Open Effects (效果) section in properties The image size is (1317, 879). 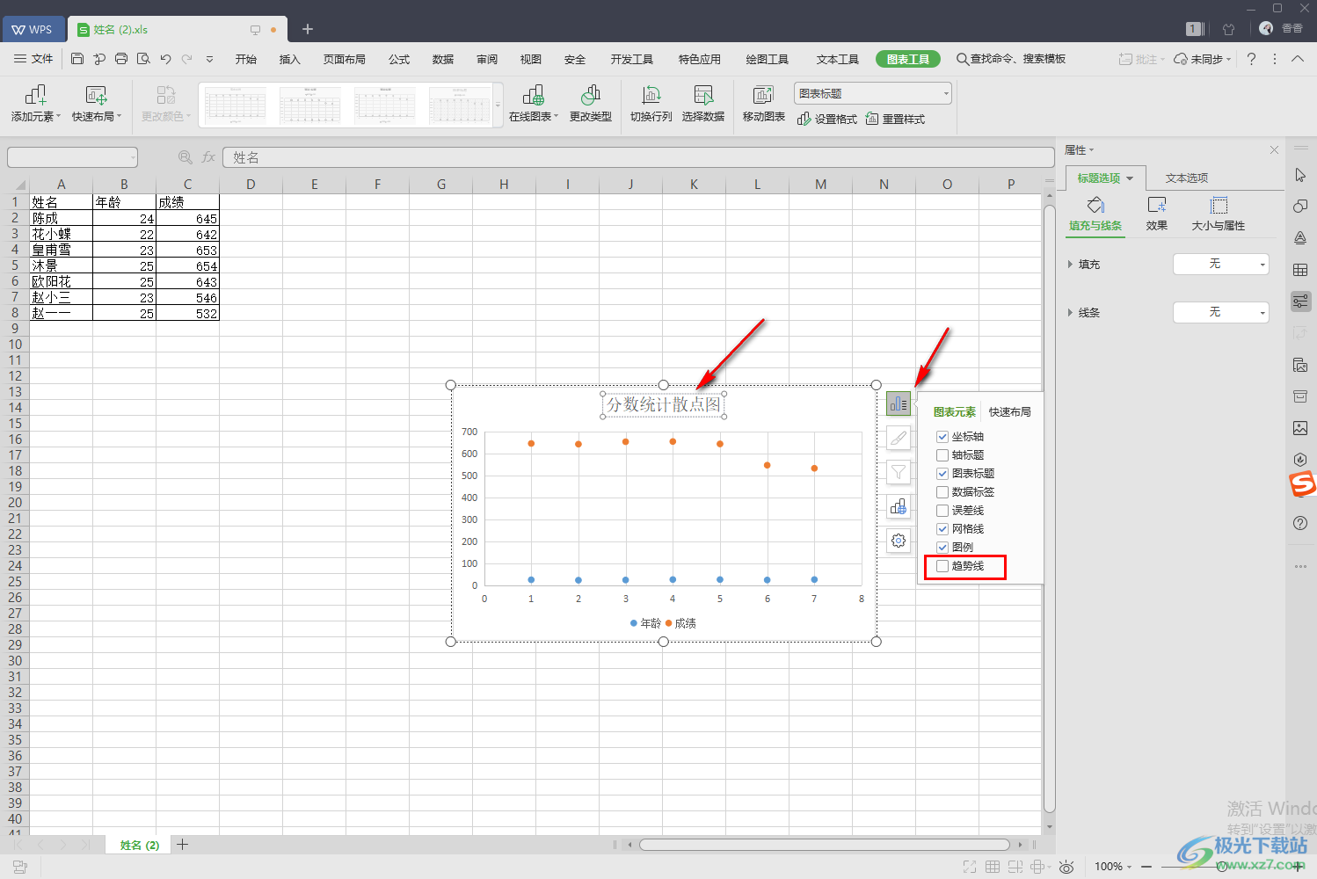pos(1157,214)
